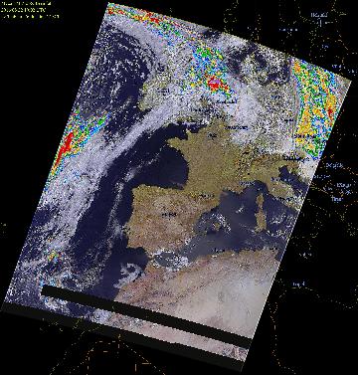Select the Corsica and Sardinia islands

coord(260,212)
